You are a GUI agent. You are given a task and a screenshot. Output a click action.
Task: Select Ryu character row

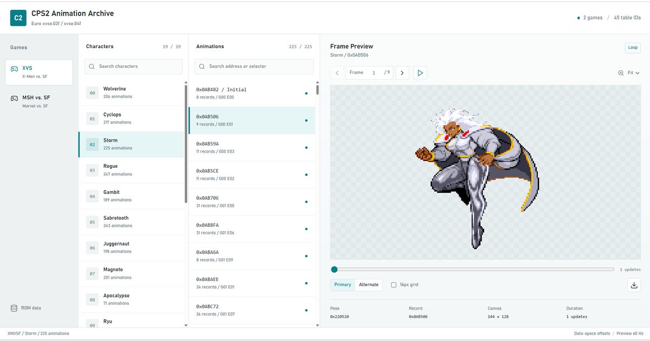point(132,321)
